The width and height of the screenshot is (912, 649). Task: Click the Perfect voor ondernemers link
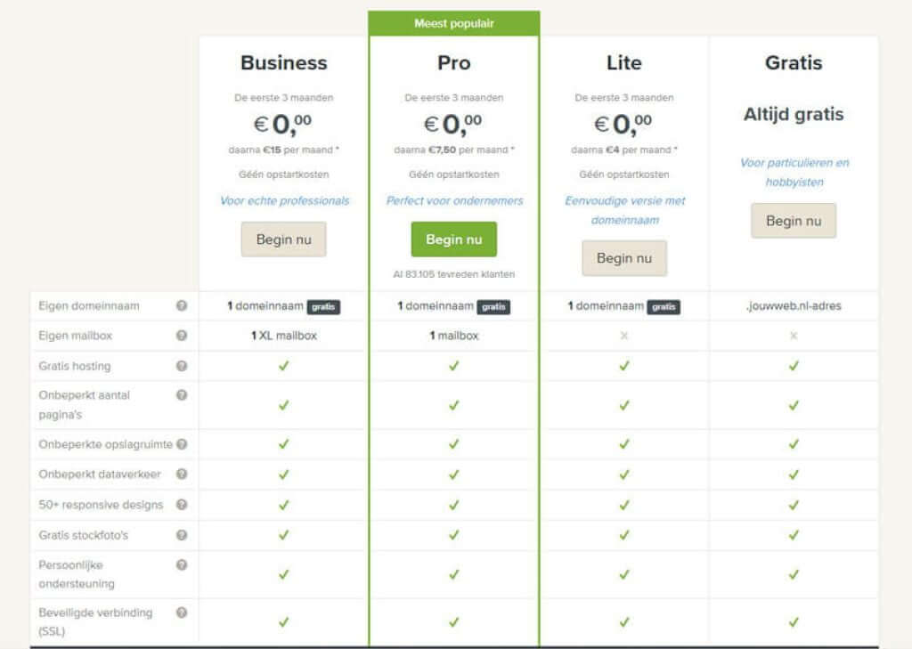pyautogui.click(x=453, y=201)
